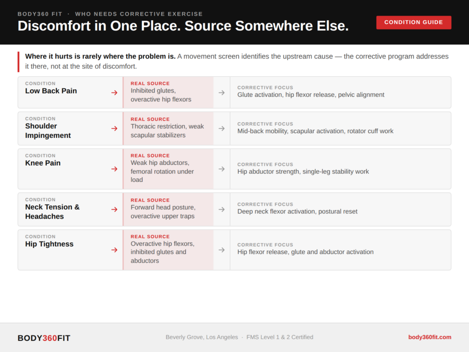Viewport: 469px width, 352px height.
Task: Click the red arrow beside Knee Pain
Action: click(114, 169)
